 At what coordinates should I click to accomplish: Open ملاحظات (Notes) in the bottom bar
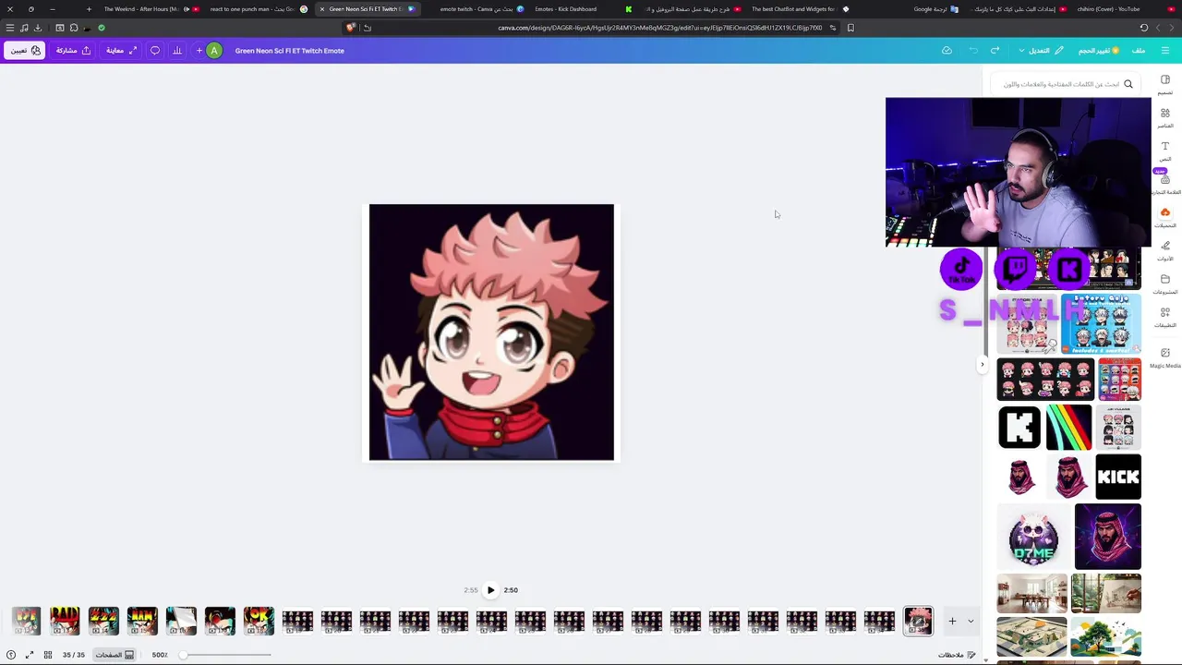[x=957, y=655]
